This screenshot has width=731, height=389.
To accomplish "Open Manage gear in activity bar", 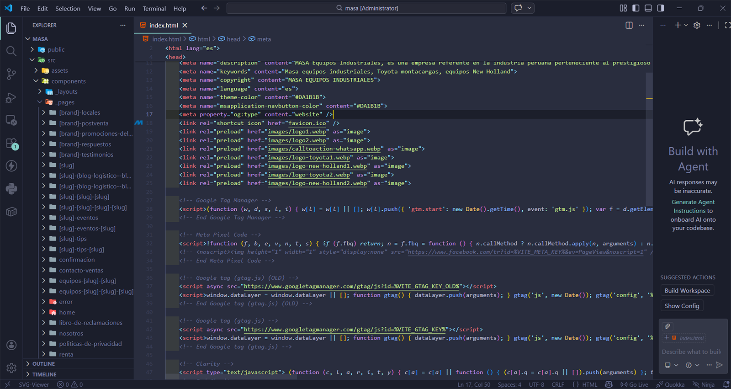I will 11,368.
